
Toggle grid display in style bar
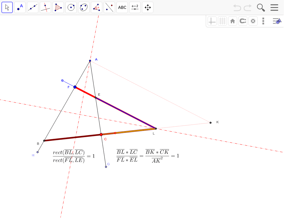222,21
